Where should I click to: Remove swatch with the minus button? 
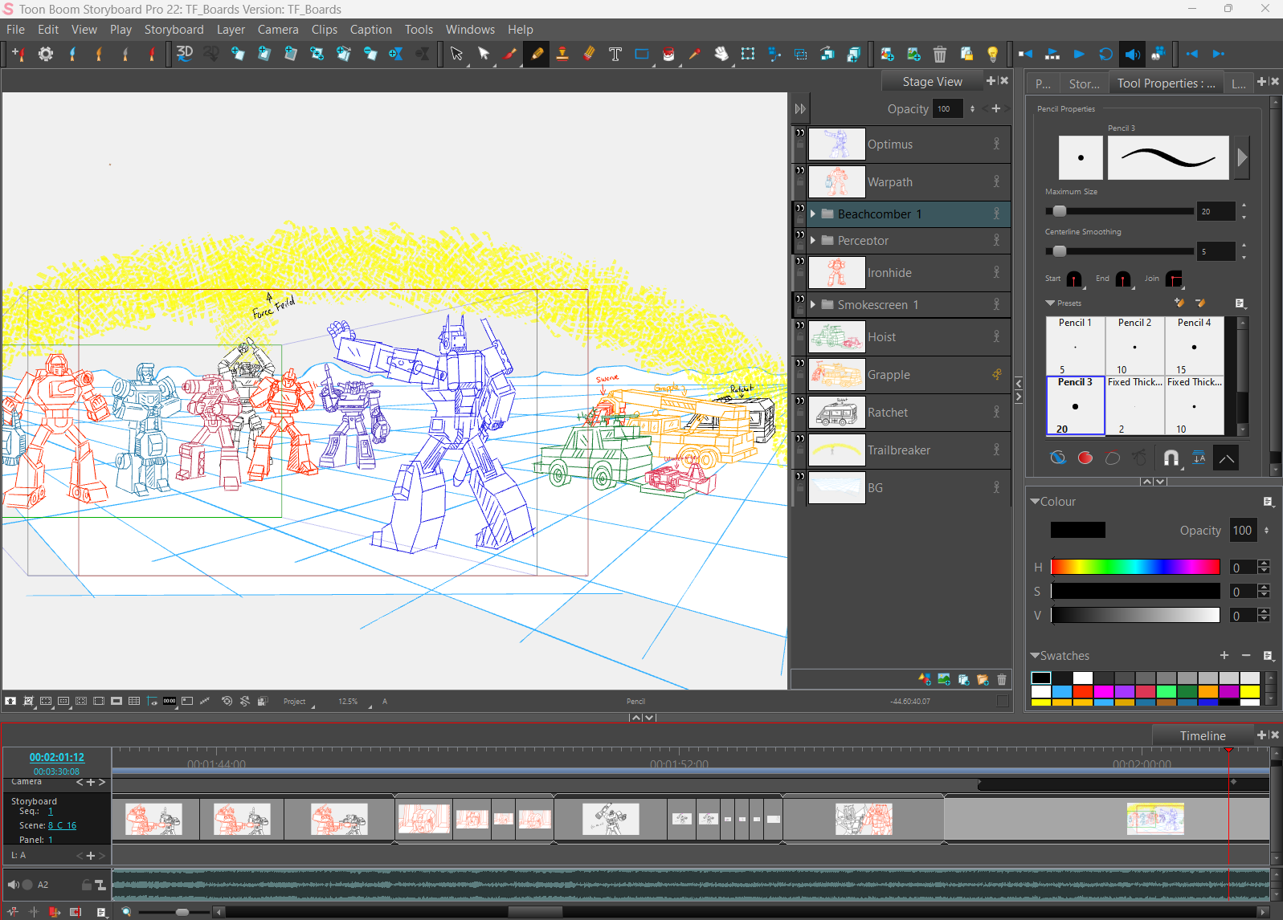1245,655
